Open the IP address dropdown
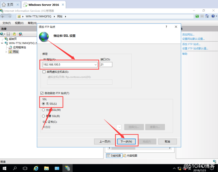Viewport: 218px width, 172px height. 95,65
